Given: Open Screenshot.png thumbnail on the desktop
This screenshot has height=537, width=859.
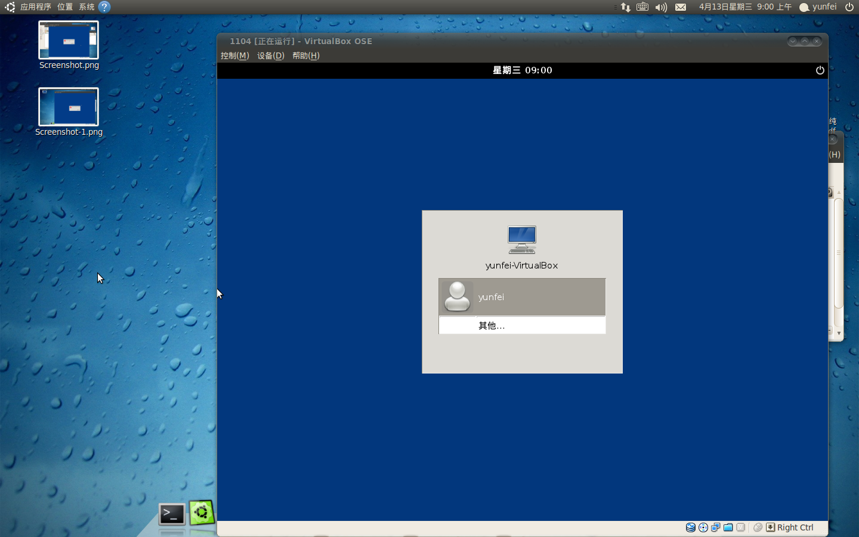Looking at the screenshot, I should pos(69,40).
